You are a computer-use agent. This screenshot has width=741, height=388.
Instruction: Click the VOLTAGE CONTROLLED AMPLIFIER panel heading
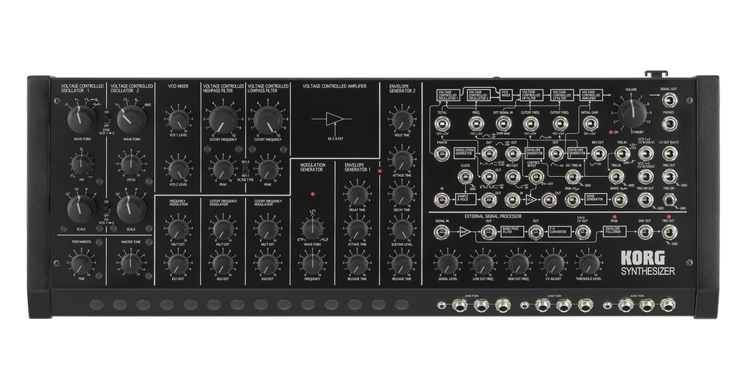tap(335, 86)
